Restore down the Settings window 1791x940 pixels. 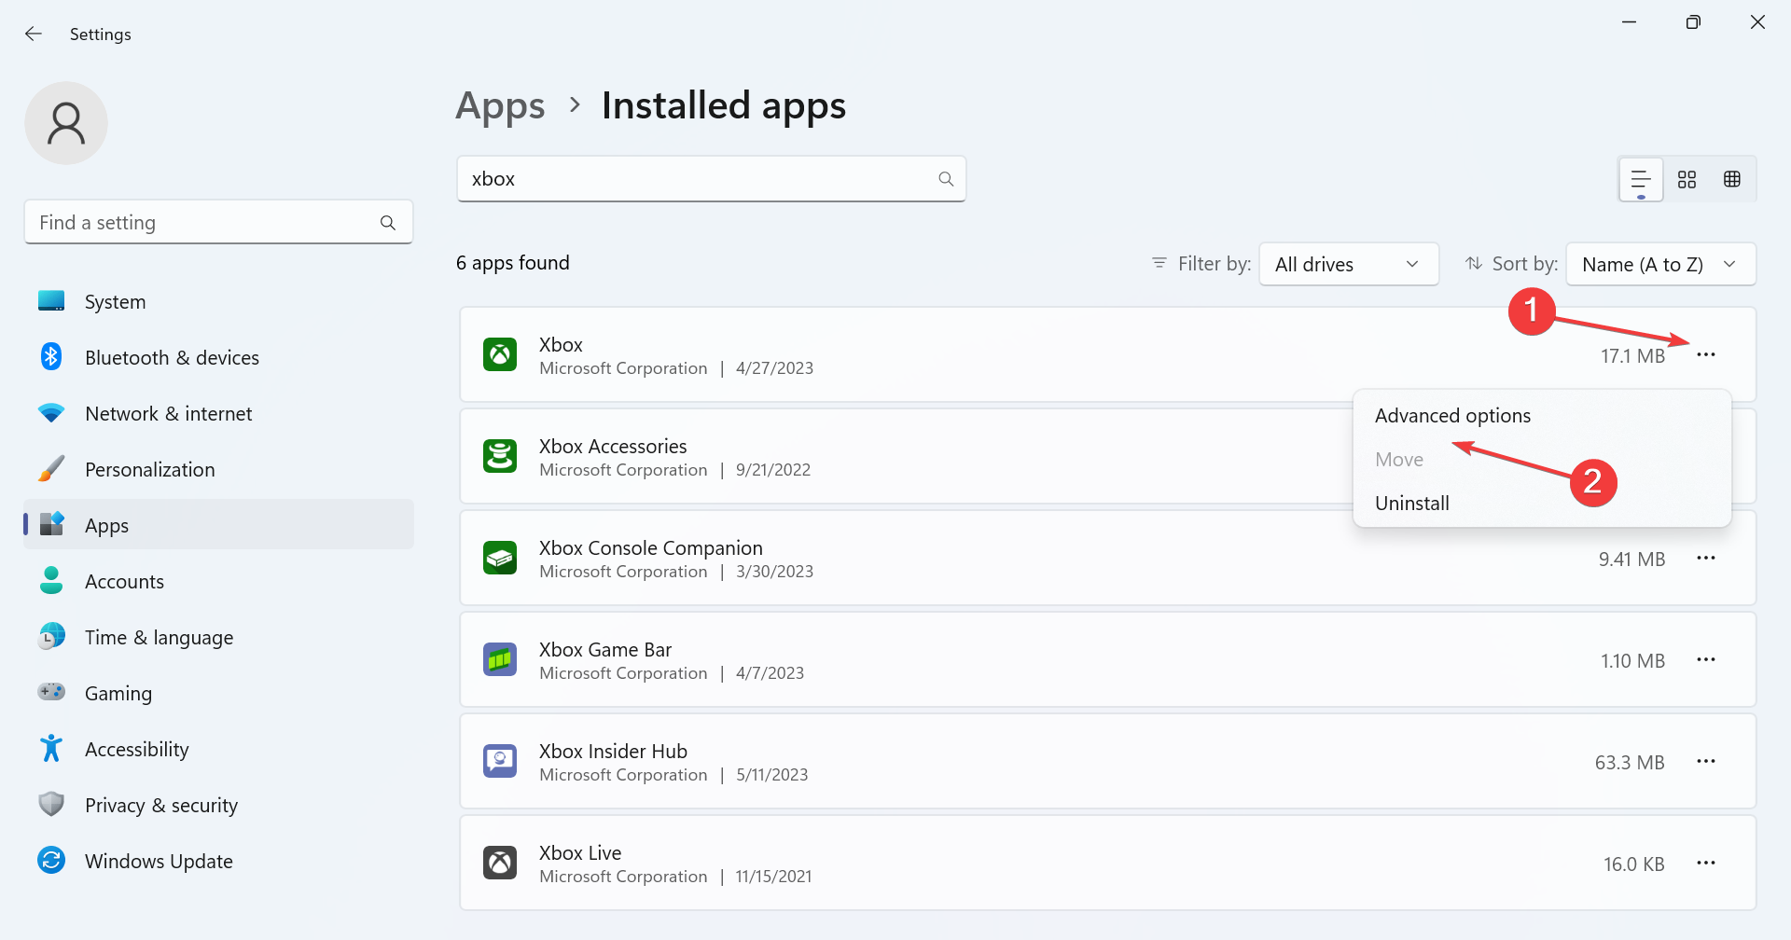1693,22
